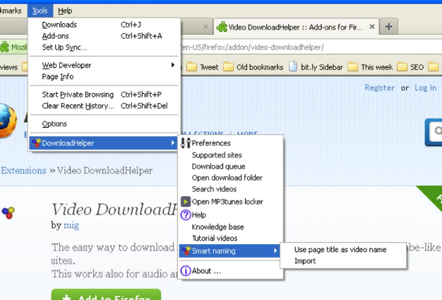This screenshot has width=442, height=300.
Task: Open Tutorial videos
Action: click(x=231, y=239)
